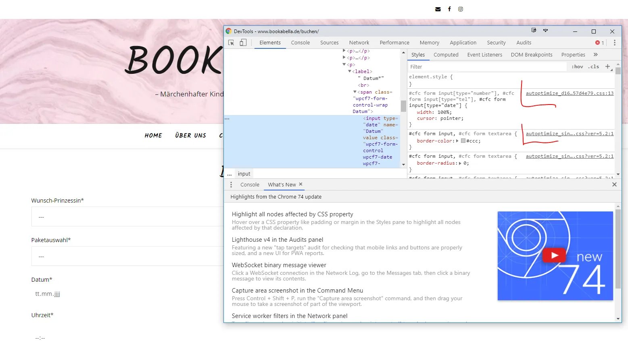Open the ÜBER UNS page
This screenshot has width=628, height=341.
coord(190,136)
